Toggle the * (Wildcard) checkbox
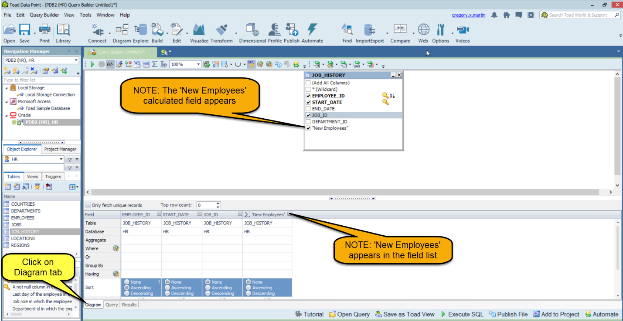623x321 pixels. click(x=308, y=89)
